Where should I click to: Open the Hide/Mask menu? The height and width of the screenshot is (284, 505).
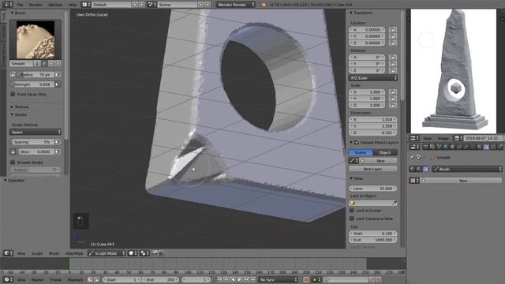coord(74,253)
